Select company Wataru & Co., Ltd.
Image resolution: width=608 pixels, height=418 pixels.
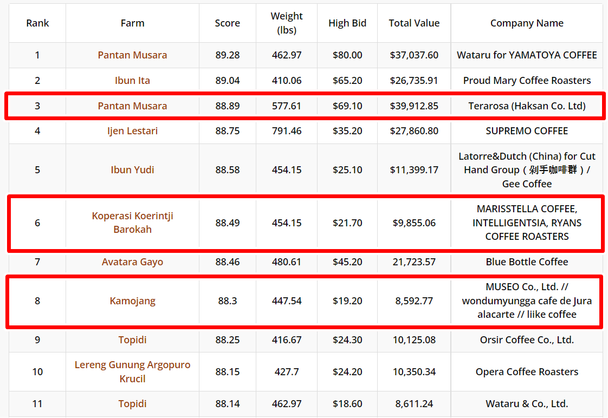tap(527, 404)
